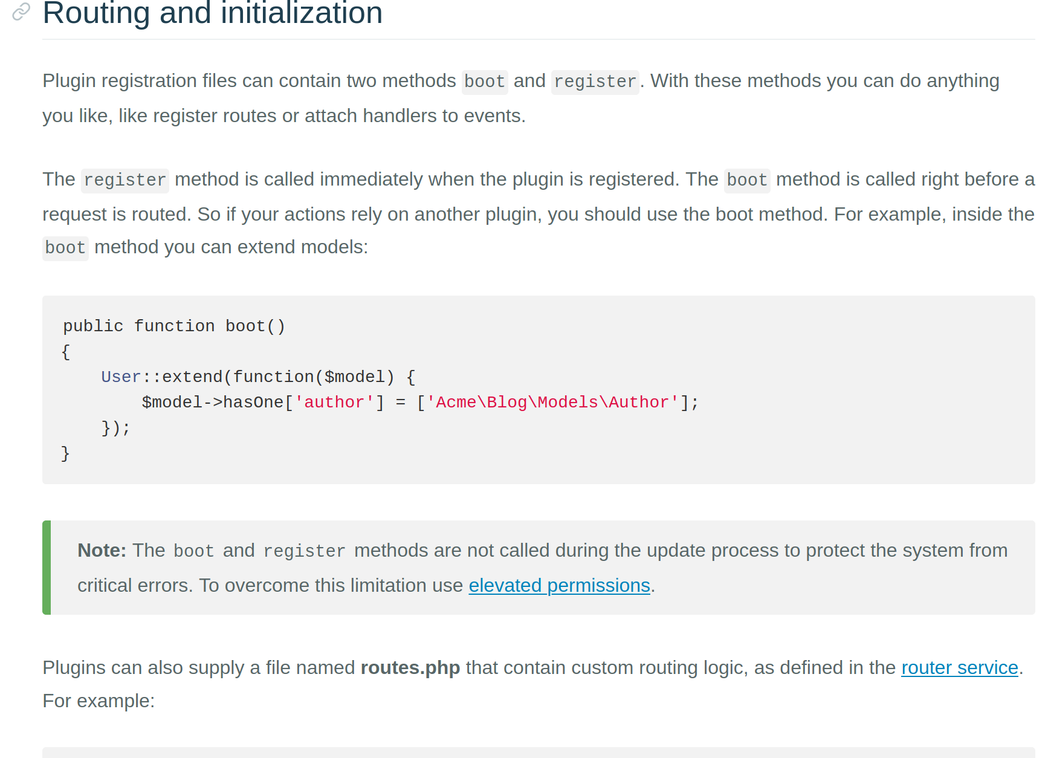Click boot code after 'registered. The'

point(747,180)
